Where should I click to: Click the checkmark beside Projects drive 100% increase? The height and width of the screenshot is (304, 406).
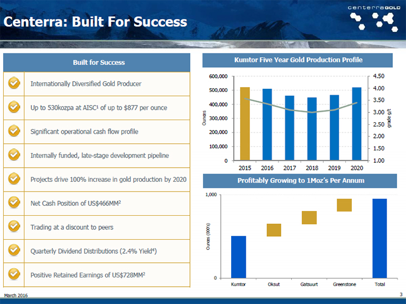pyautogui.click(x=14, y=179)
